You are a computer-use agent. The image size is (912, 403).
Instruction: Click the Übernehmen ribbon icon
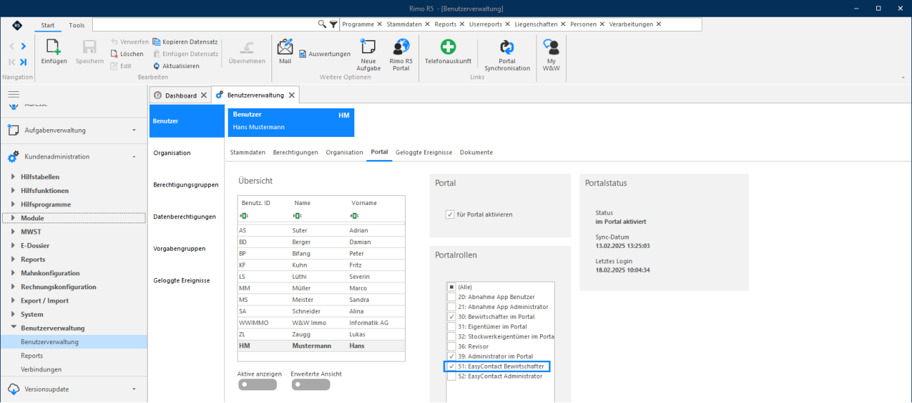point(247,47)
